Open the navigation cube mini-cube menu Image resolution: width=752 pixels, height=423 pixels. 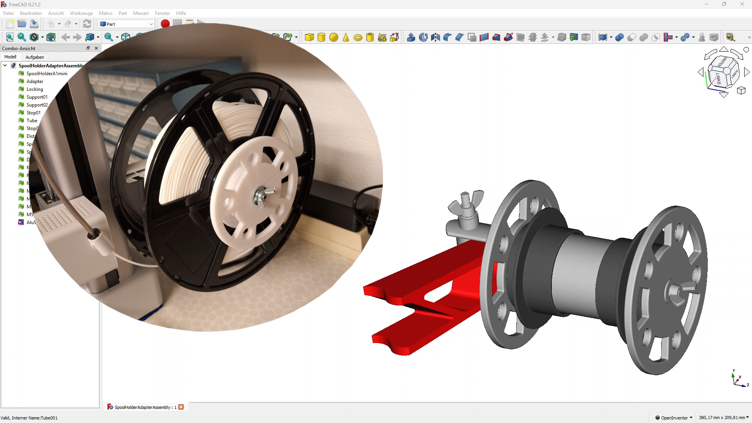click(x=741, y=91)
